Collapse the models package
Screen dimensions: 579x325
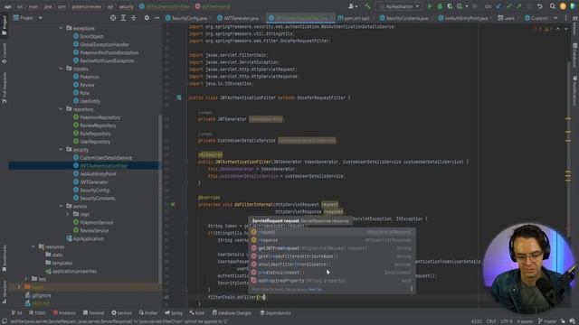tap(61, 69)
